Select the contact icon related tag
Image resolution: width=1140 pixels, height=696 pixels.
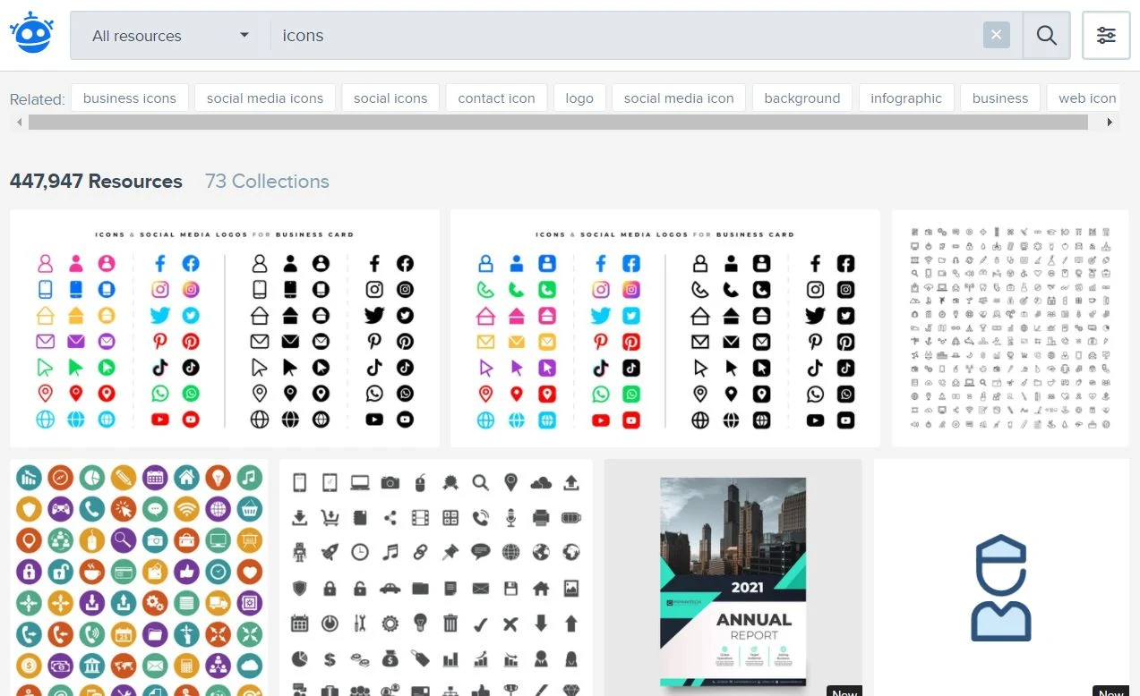coord(496,98)
